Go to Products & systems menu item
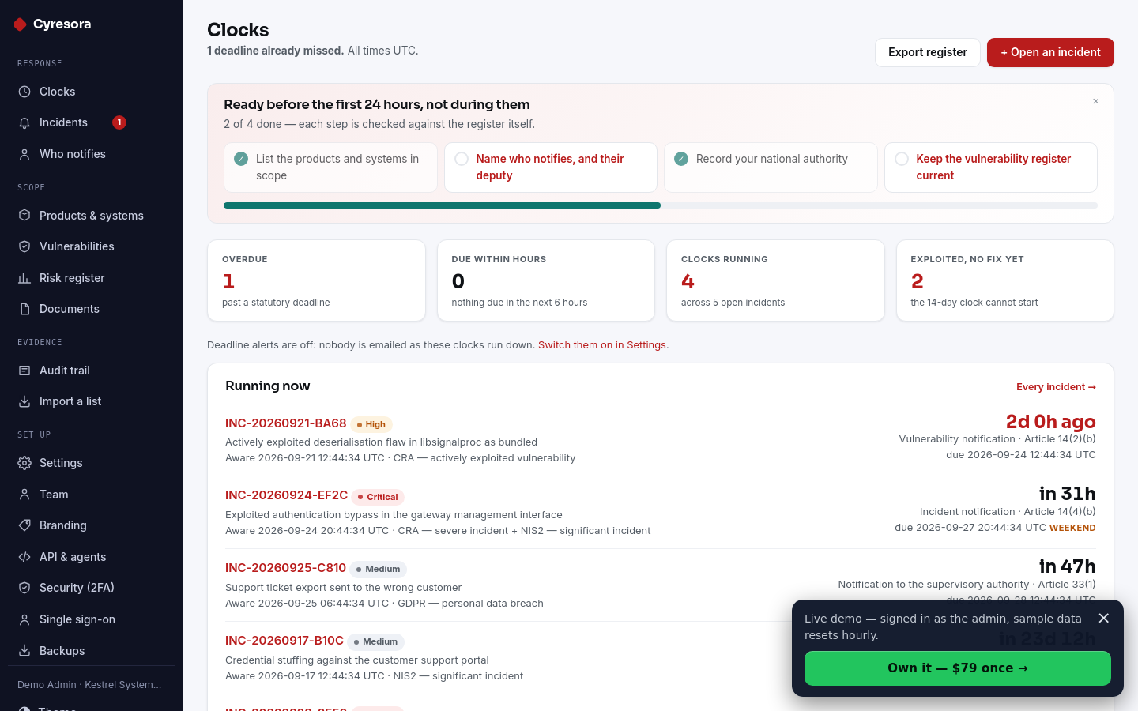1138x711 pixels. [x=92, y=216]
